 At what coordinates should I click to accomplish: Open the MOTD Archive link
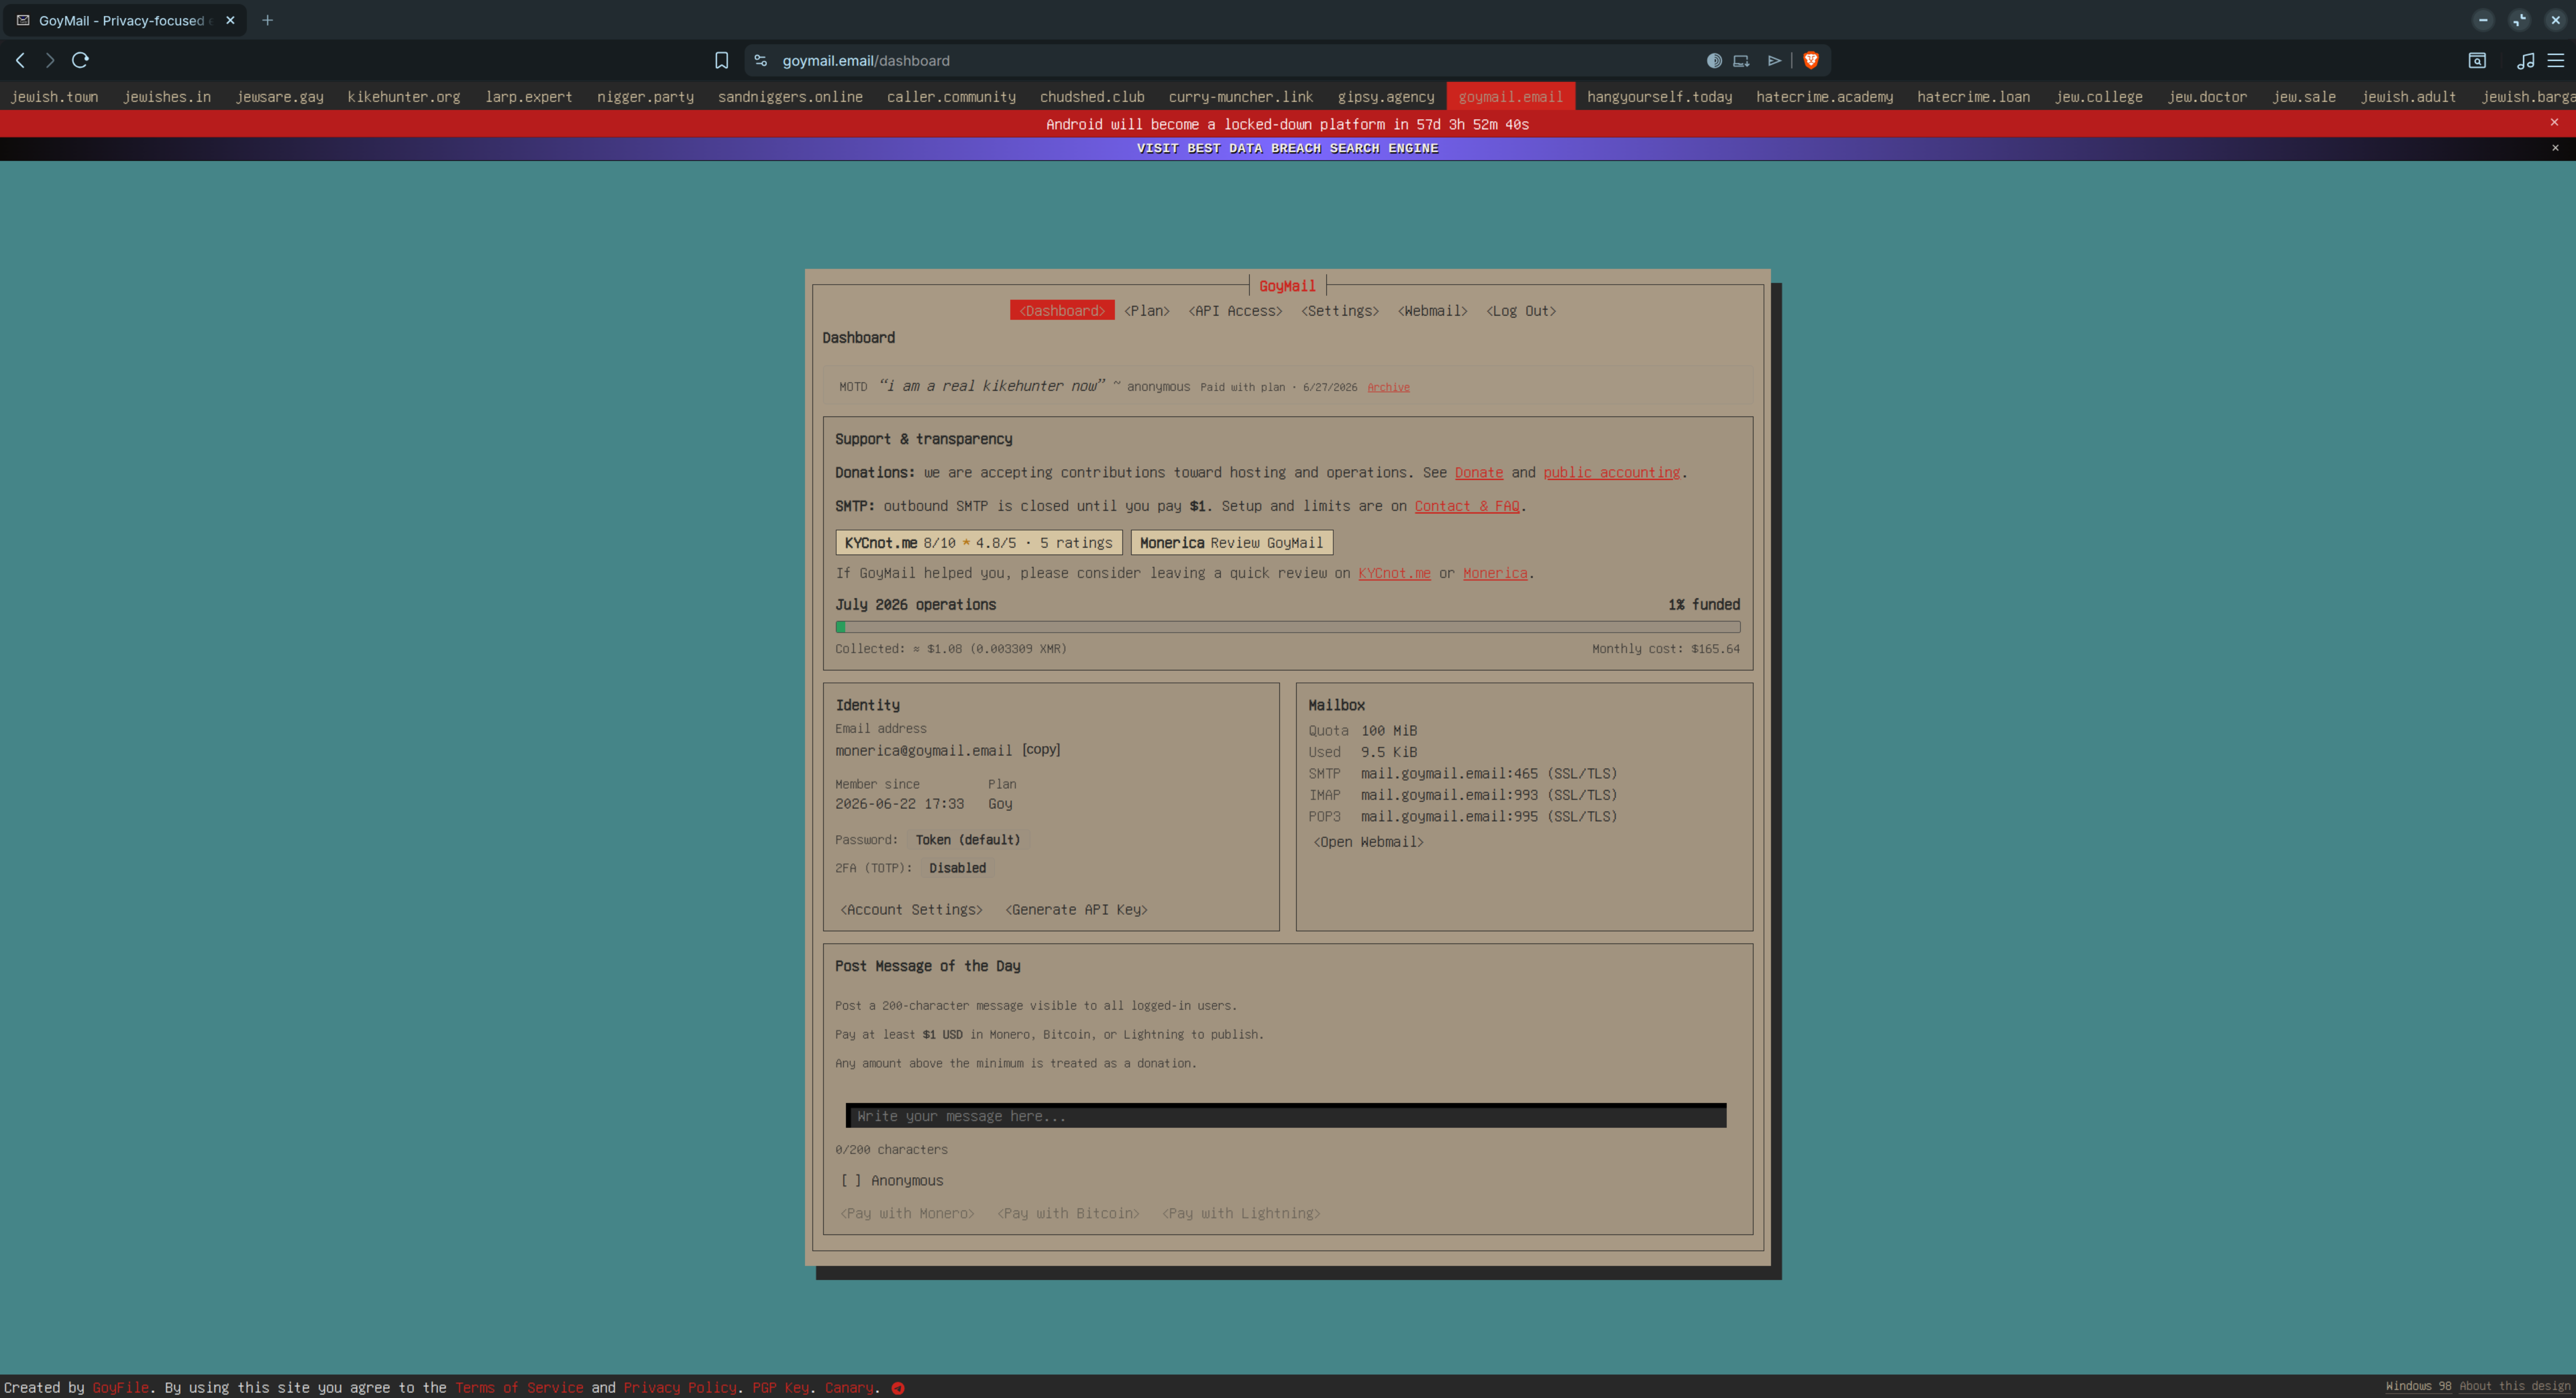(1388, 387)
